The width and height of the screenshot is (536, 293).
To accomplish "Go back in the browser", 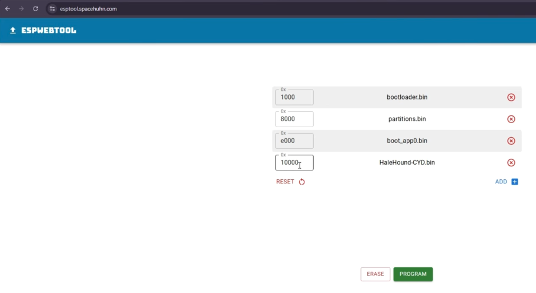I will click(8, 9).
